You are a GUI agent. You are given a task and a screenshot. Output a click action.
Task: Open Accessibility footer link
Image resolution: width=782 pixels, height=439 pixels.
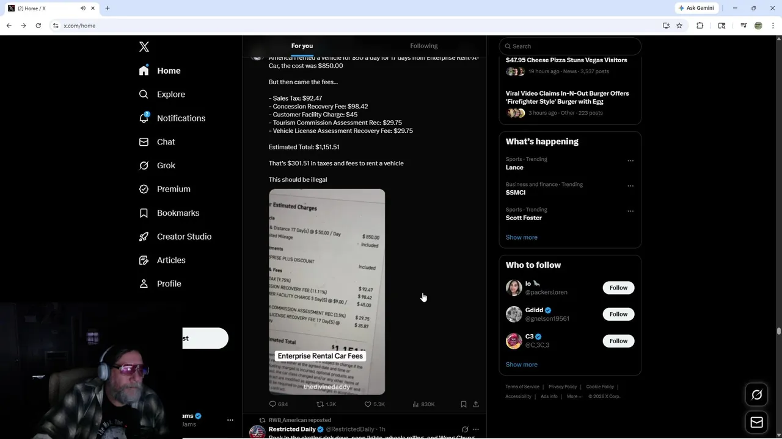[x=518, y=396]
